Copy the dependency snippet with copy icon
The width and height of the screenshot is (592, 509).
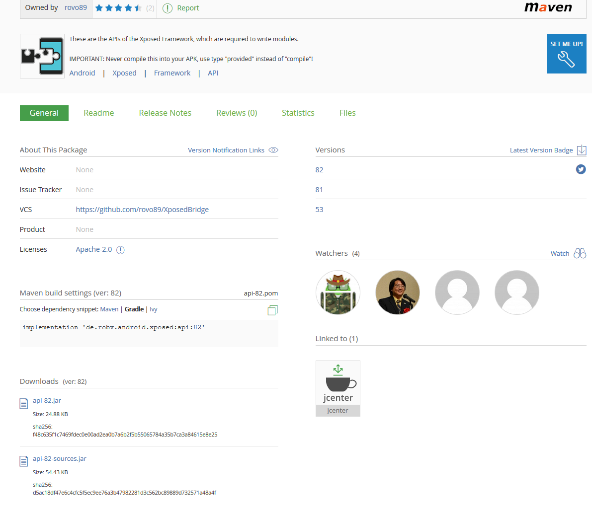coord(272,310)
